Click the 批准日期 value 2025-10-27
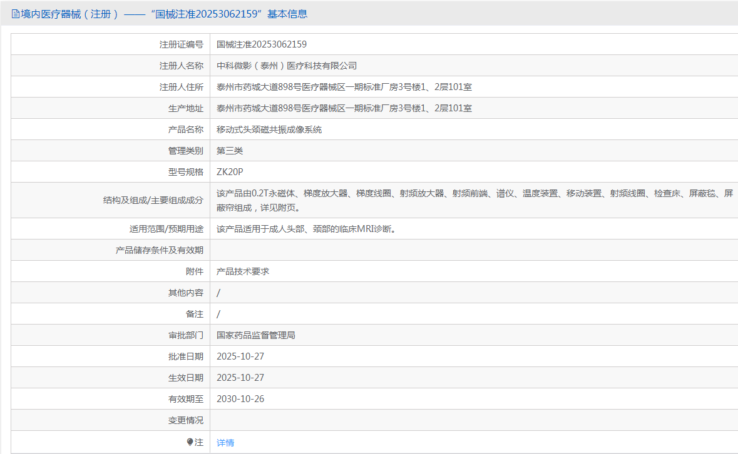Viewport: 738px width, 454px height. pos(240,356)
